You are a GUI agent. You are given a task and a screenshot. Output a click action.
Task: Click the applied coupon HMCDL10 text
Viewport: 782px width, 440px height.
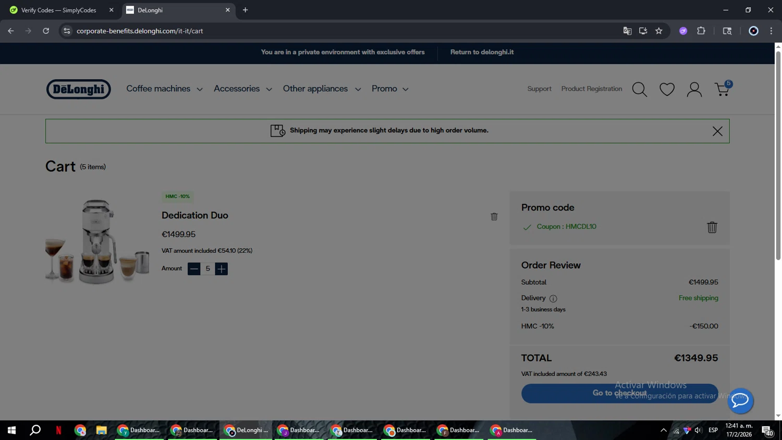click(566, 227)
